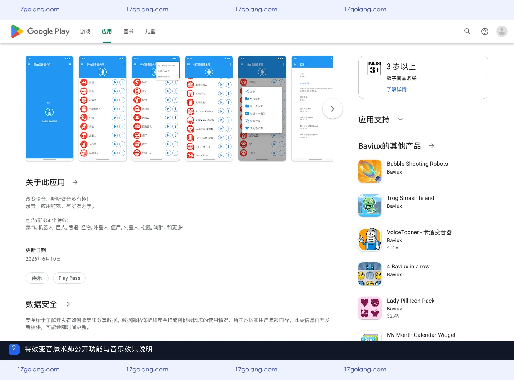Click the VoiceTooner app icon
The image size is (514, 380).
coord(370,240)
